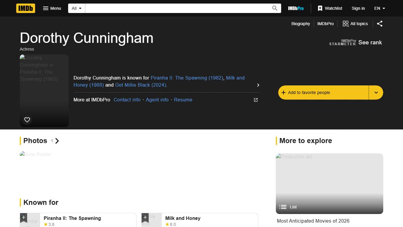Viewport: 403px width, 227px height.
Task: Click the IMDbPro logo in the header
Action: (296, 8)
